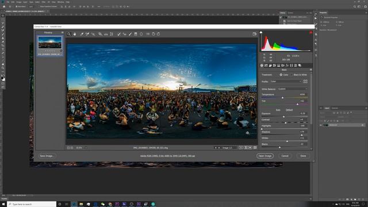Open the Layer menu in Photoshop
368x207 pixels.
click(25, 2)
